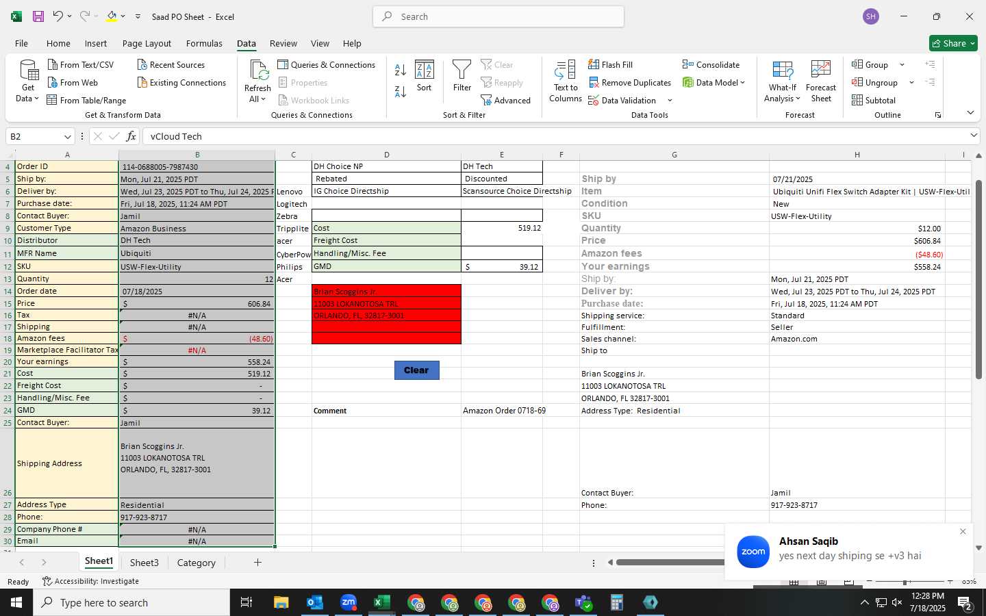The image size is (986, 616).
Task: Expand the Group dropdown arrow
Action: [902, 64]
